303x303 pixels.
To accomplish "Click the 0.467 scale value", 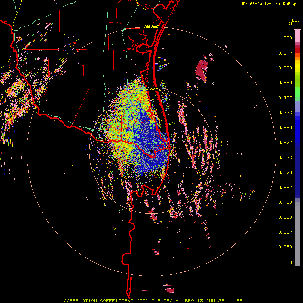I will (x=285, y=188).
